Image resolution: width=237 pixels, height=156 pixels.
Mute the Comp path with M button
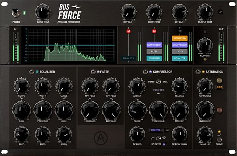click(154, 32)
